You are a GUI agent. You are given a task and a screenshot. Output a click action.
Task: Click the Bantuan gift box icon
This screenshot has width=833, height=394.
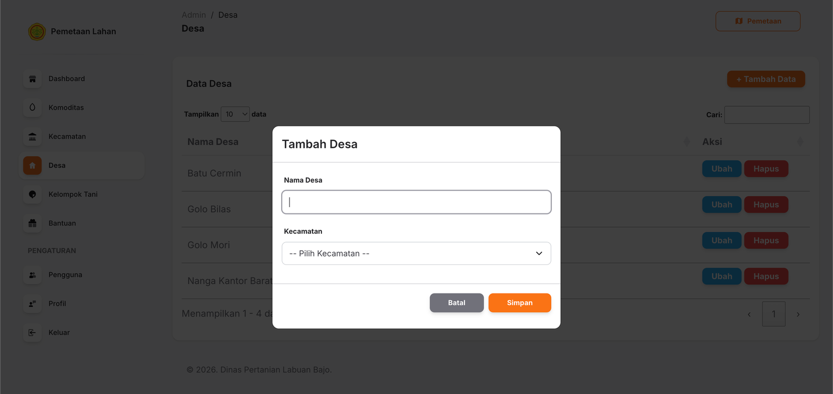coord(32,223)
